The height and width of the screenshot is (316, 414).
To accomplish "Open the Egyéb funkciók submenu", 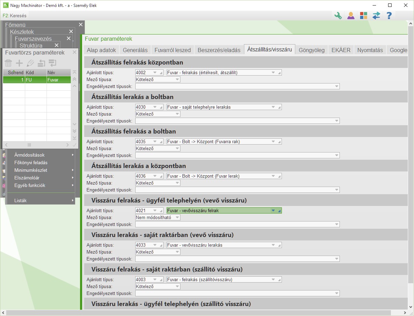I will tap(41, 185).
